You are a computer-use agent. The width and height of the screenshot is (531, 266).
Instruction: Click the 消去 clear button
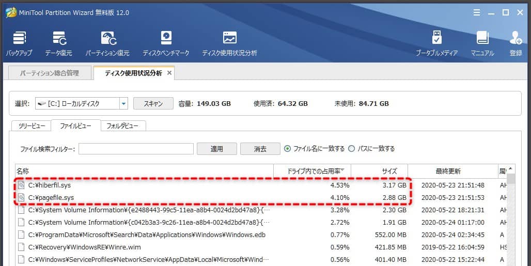(260, 149)
